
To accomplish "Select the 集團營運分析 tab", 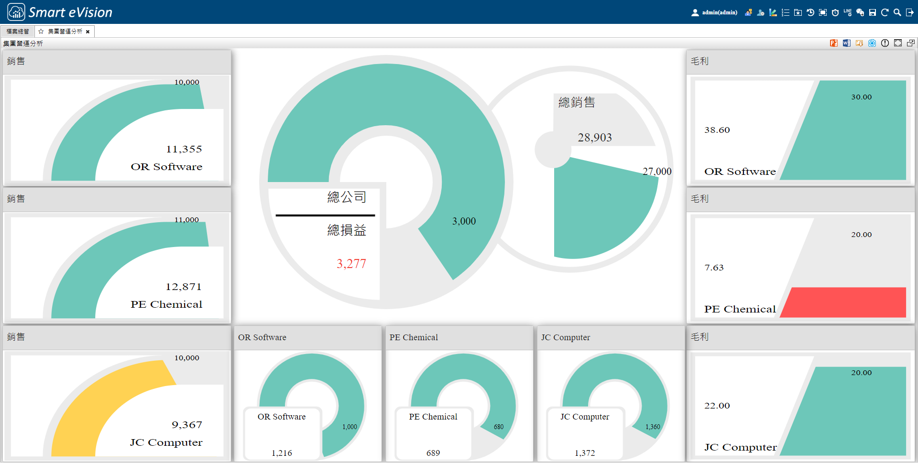I will (x=65, y=32).
